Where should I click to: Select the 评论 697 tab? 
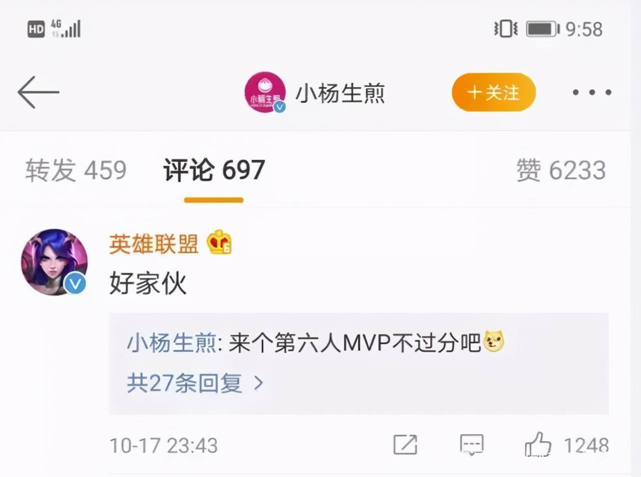click(x=214, y=170)
